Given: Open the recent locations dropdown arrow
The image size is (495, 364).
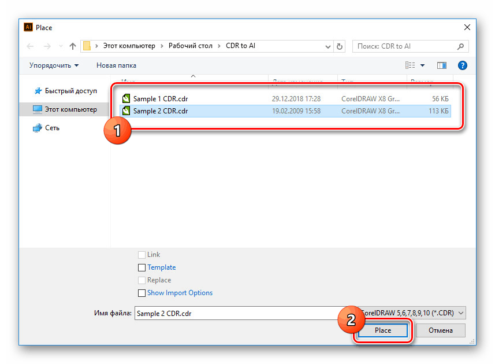Looking at the screenshot, I should point(61,46).
